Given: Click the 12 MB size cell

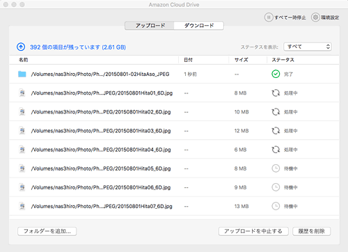Looking at the screenshot, I should pyautogui.click(x=242, y=131).
